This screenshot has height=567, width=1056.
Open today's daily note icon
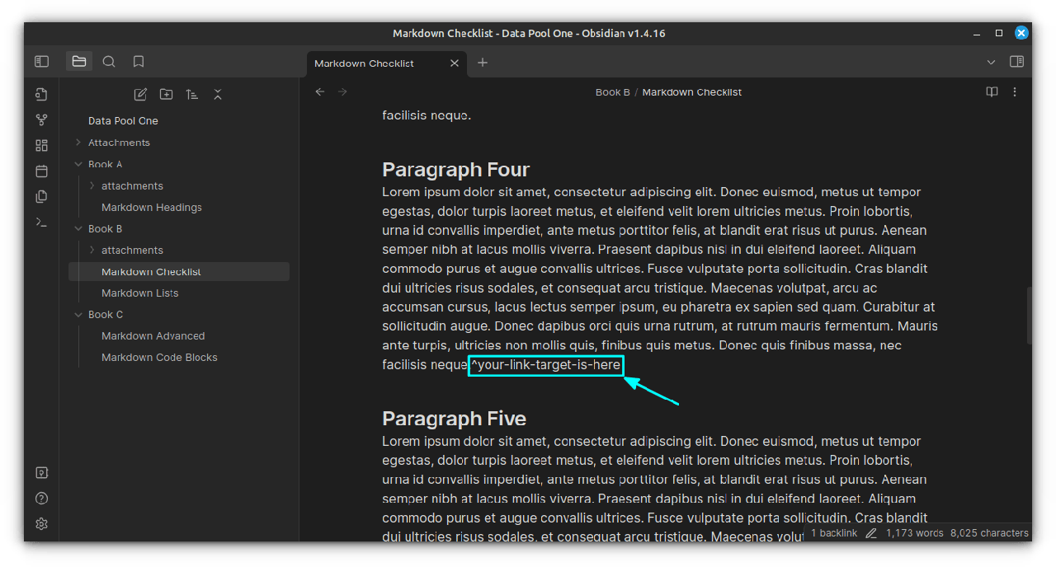pos(42,171)
